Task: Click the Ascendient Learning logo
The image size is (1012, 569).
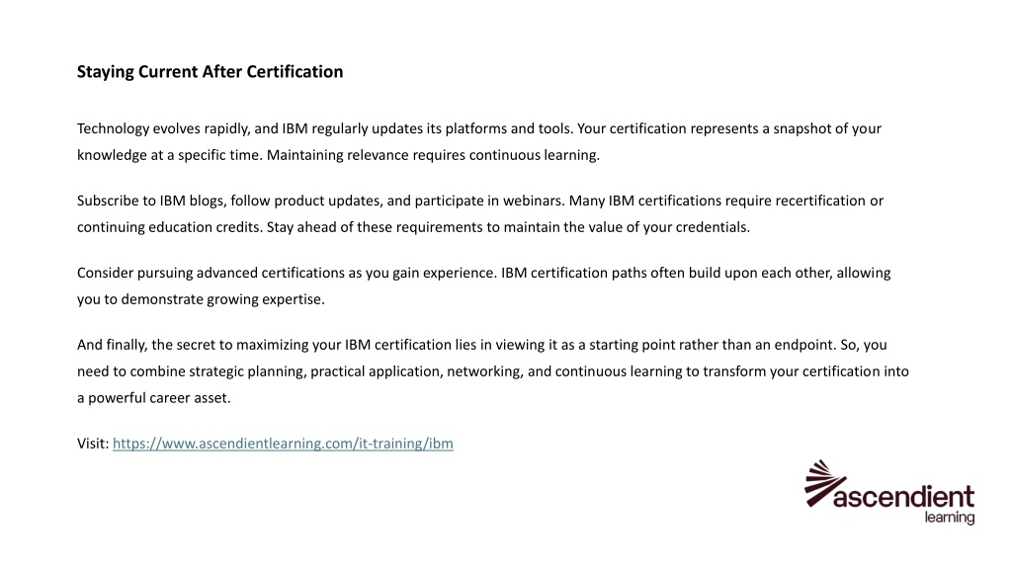Action: pyautogui.click(x=889, y=492)
